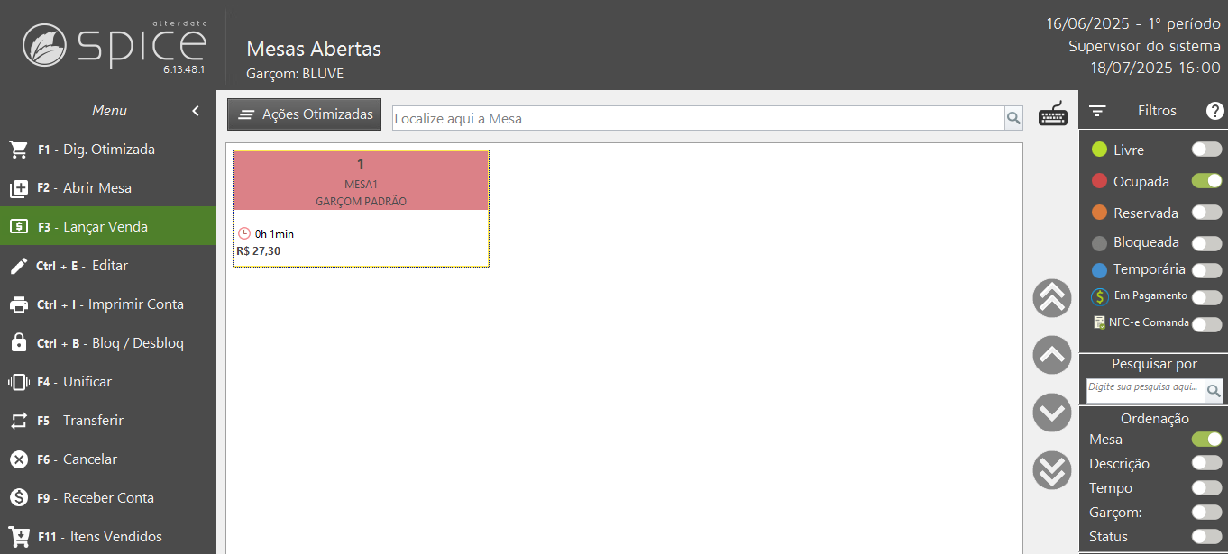Click the Pesquisar por search magnifier
This screenshot has width=1228, height=554.
[x=1214, y=390]
